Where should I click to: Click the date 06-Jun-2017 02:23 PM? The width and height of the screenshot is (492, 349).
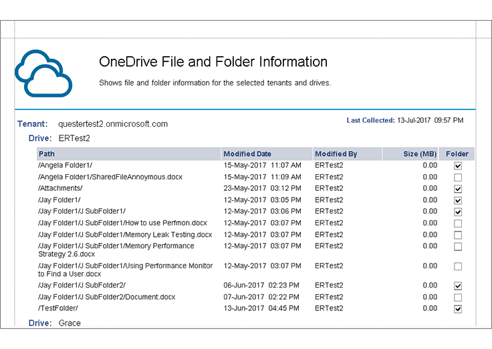pyautogui.click(x=261, y=286)
